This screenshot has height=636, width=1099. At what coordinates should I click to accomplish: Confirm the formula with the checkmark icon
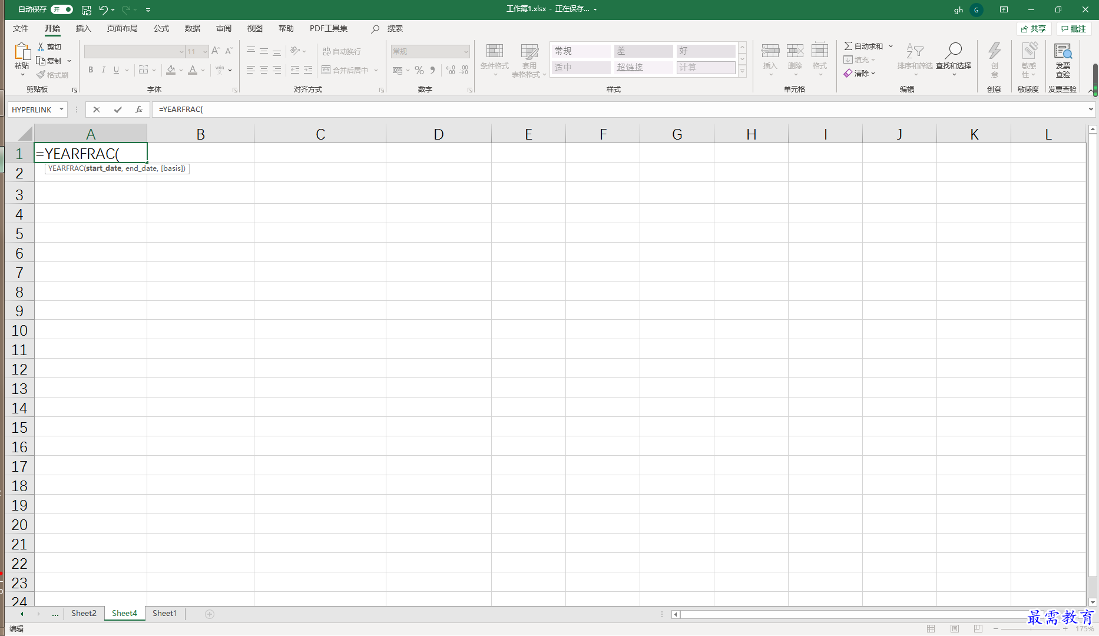coord(118,110)
